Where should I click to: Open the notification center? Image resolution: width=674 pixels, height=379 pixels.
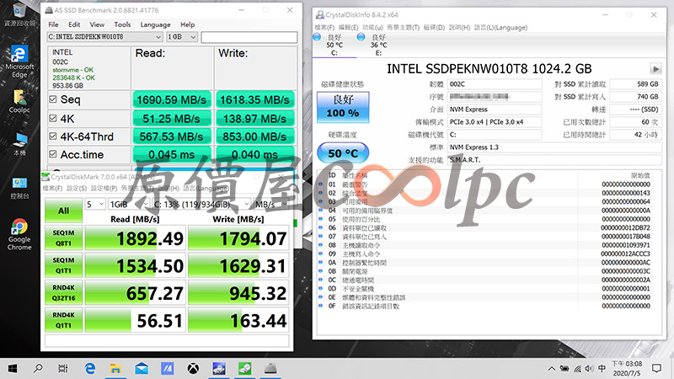pyautogui.click(x=656, y=368)
